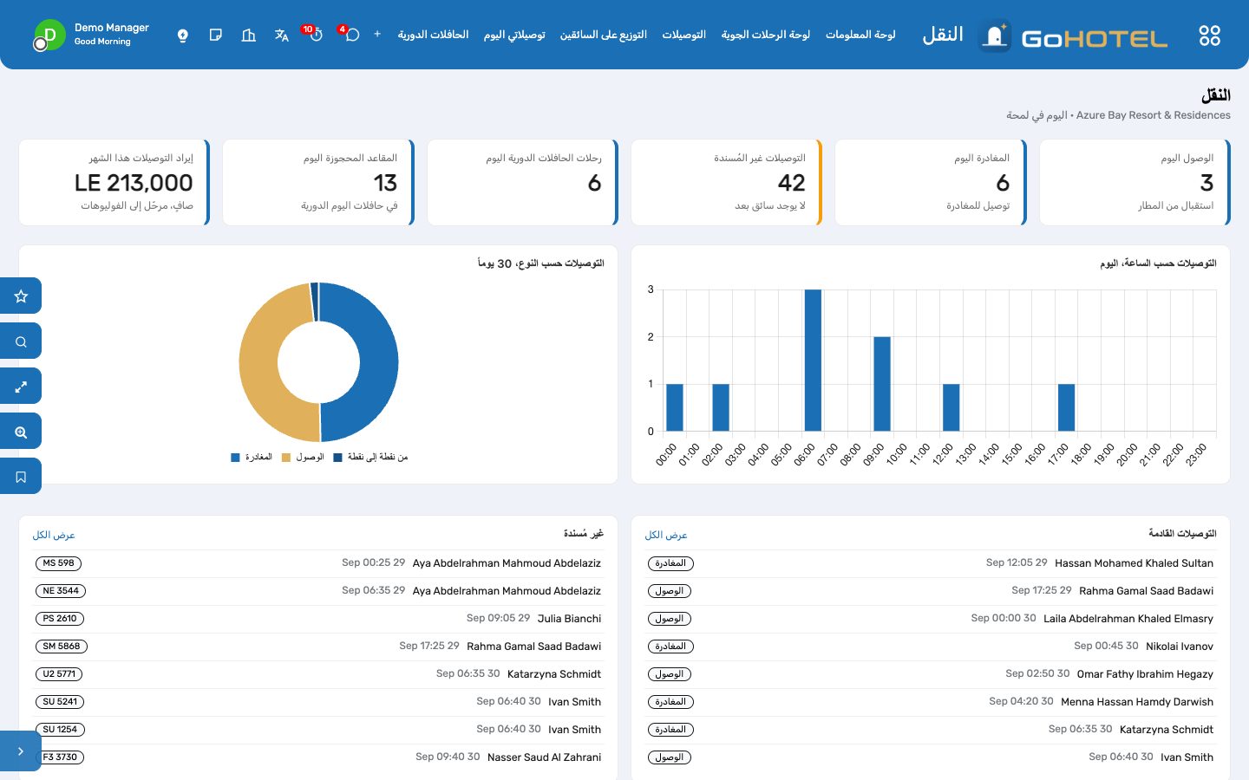Click the 'النقل' module title in header

point(943,35)
